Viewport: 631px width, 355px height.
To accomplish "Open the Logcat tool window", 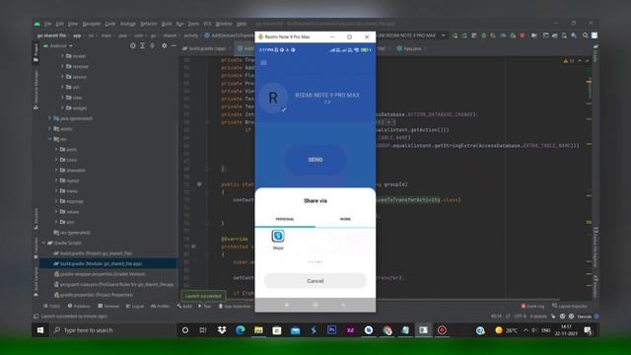I will (135, 307).
